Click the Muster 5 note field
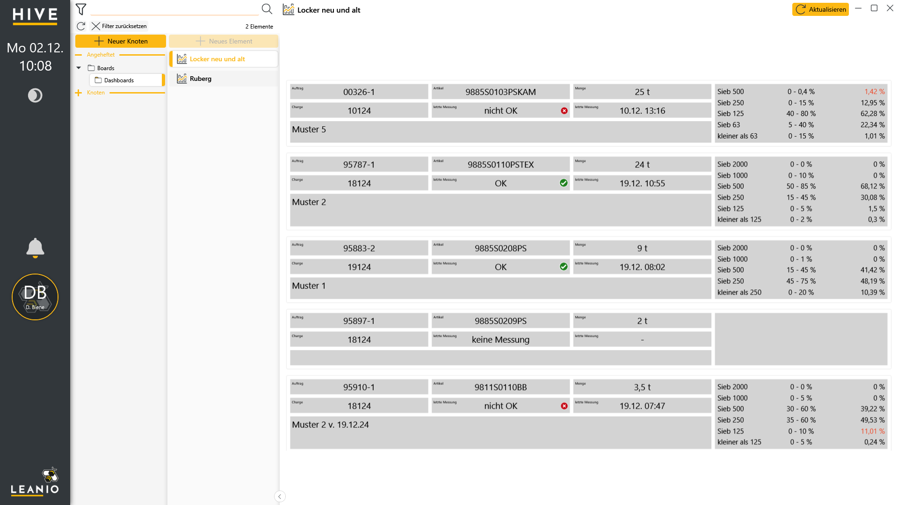This screenshot has height=505, width=898. tap(500, 132)
